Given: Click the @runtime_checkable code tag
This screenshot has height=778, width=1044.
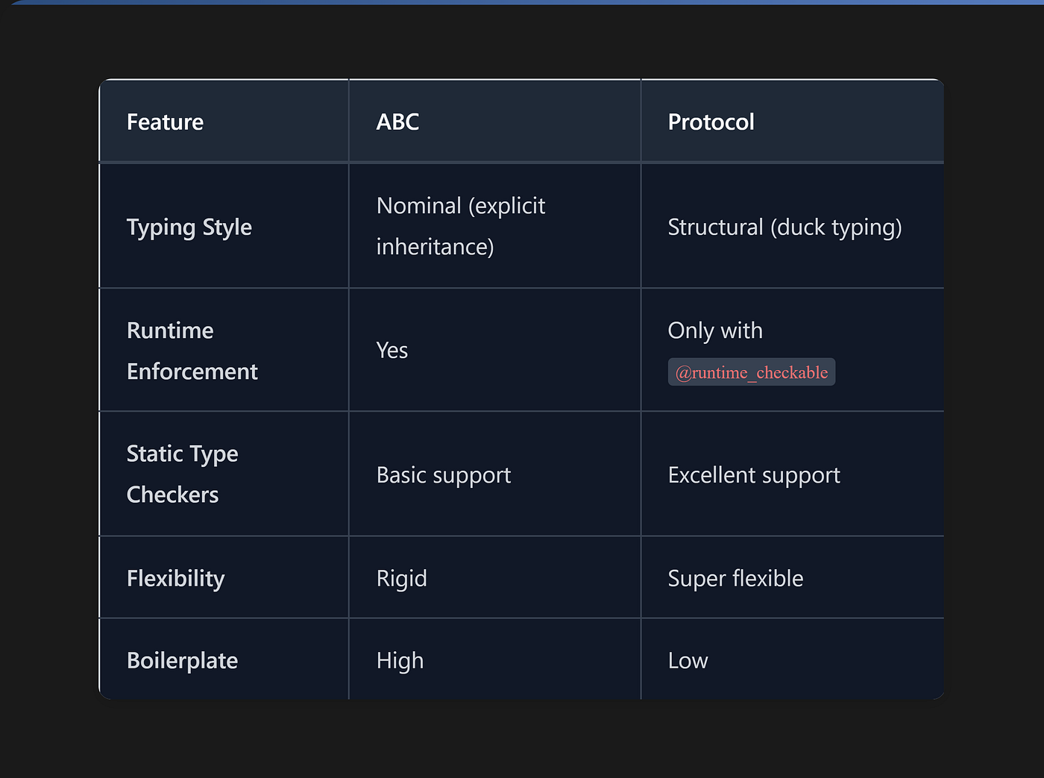Looking at the screenshot, I should point(751,372).
